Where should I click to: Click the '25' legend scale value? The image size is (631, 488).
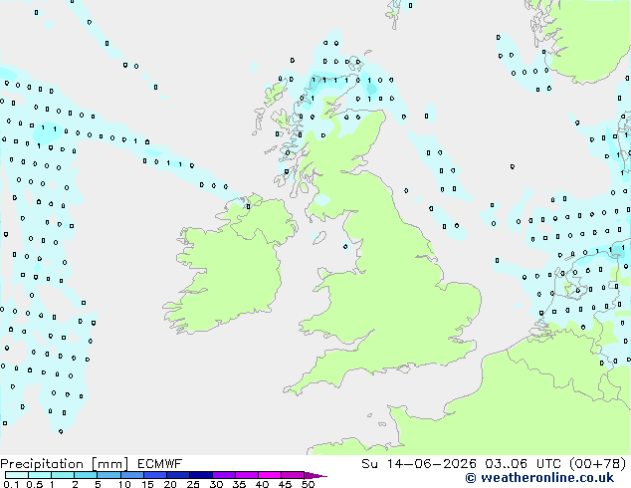click(x=193, y=484)
